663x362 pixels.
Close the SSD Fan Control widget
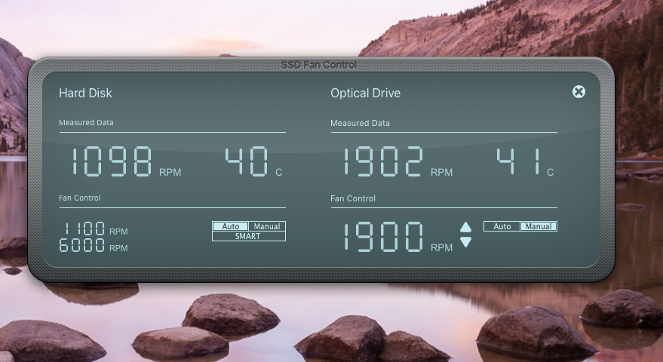(x=579, y=92)
